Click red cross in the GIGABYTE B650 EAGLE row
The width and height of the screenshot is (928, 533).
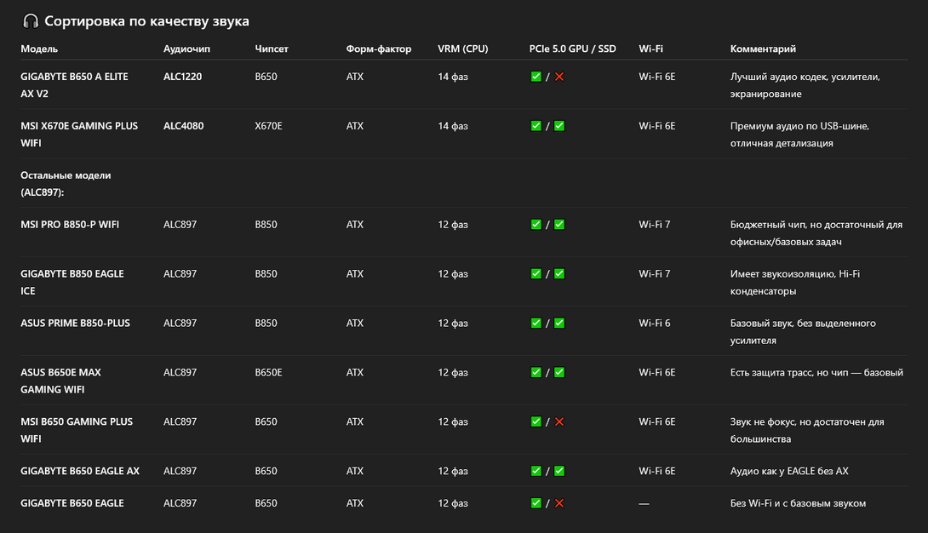point(559,503)
